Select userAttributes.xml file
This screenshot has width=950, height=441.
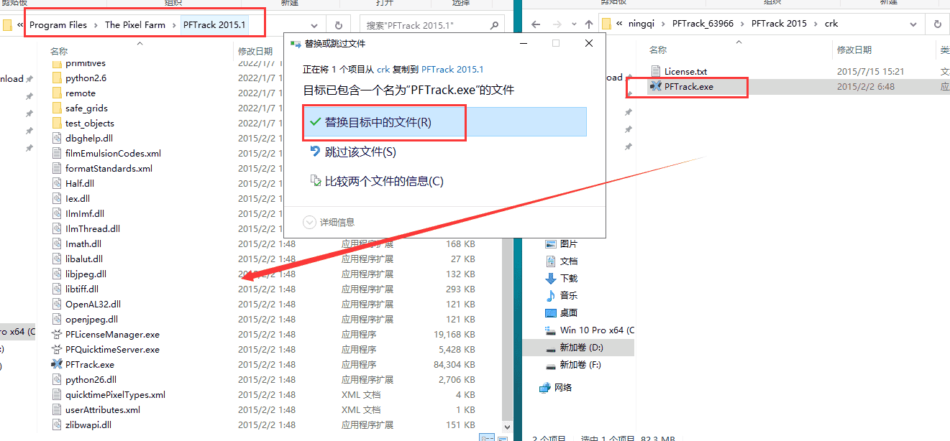click(103, 409)
